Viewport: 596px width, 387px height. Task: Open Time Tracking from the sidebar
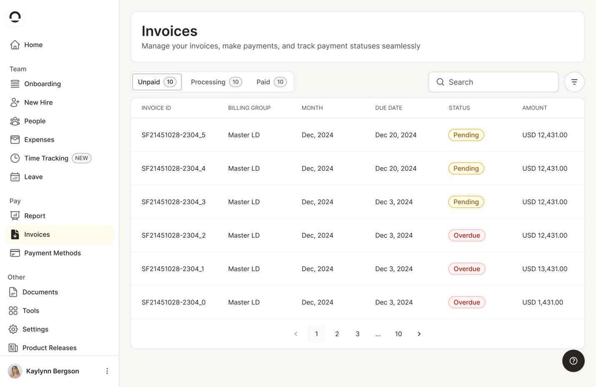(46, 158)
